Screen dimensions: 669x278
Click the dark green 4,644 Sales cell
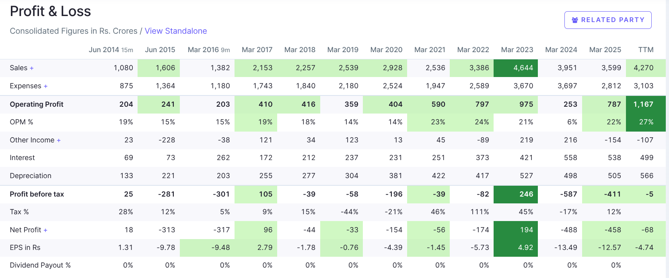click(x=523, y=68)
